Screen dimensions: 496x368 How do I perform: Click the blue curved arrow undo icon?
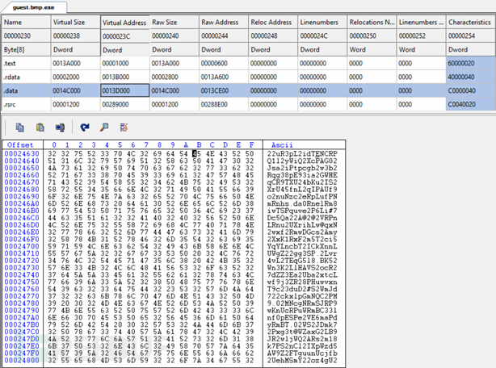pos(85,128)
